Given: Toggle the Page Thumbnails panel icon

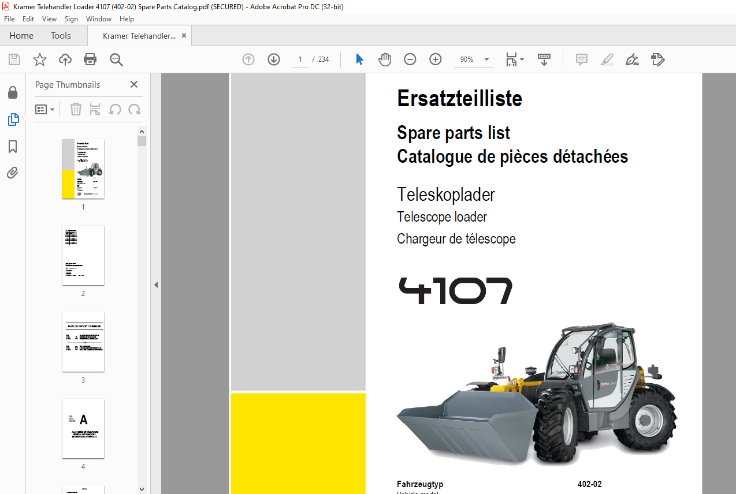Looking at the screenshot, I should tap(13, 119).
